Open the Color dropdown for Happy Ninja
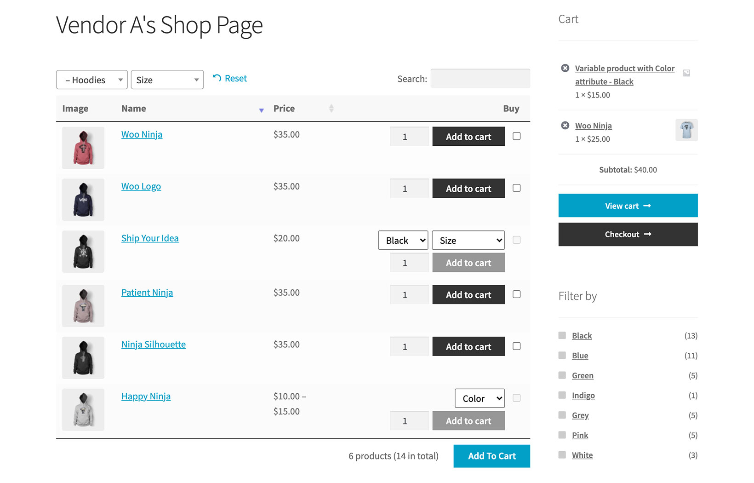 (x=479, y=398)
